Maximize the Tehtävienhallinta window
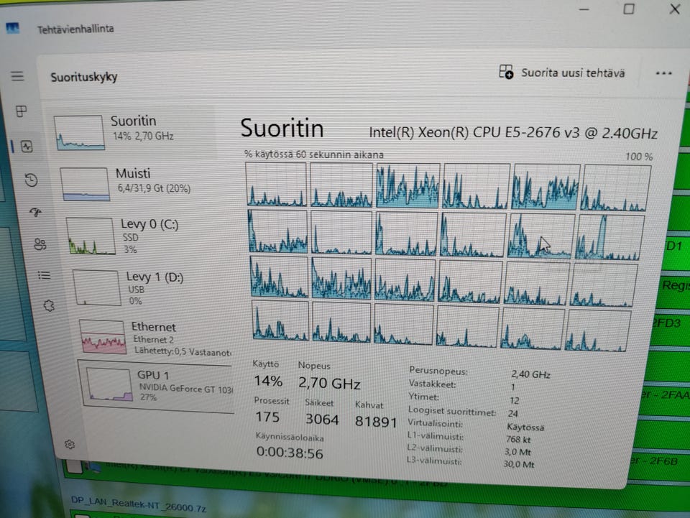The image size is (690, 518). click(629, 9)
